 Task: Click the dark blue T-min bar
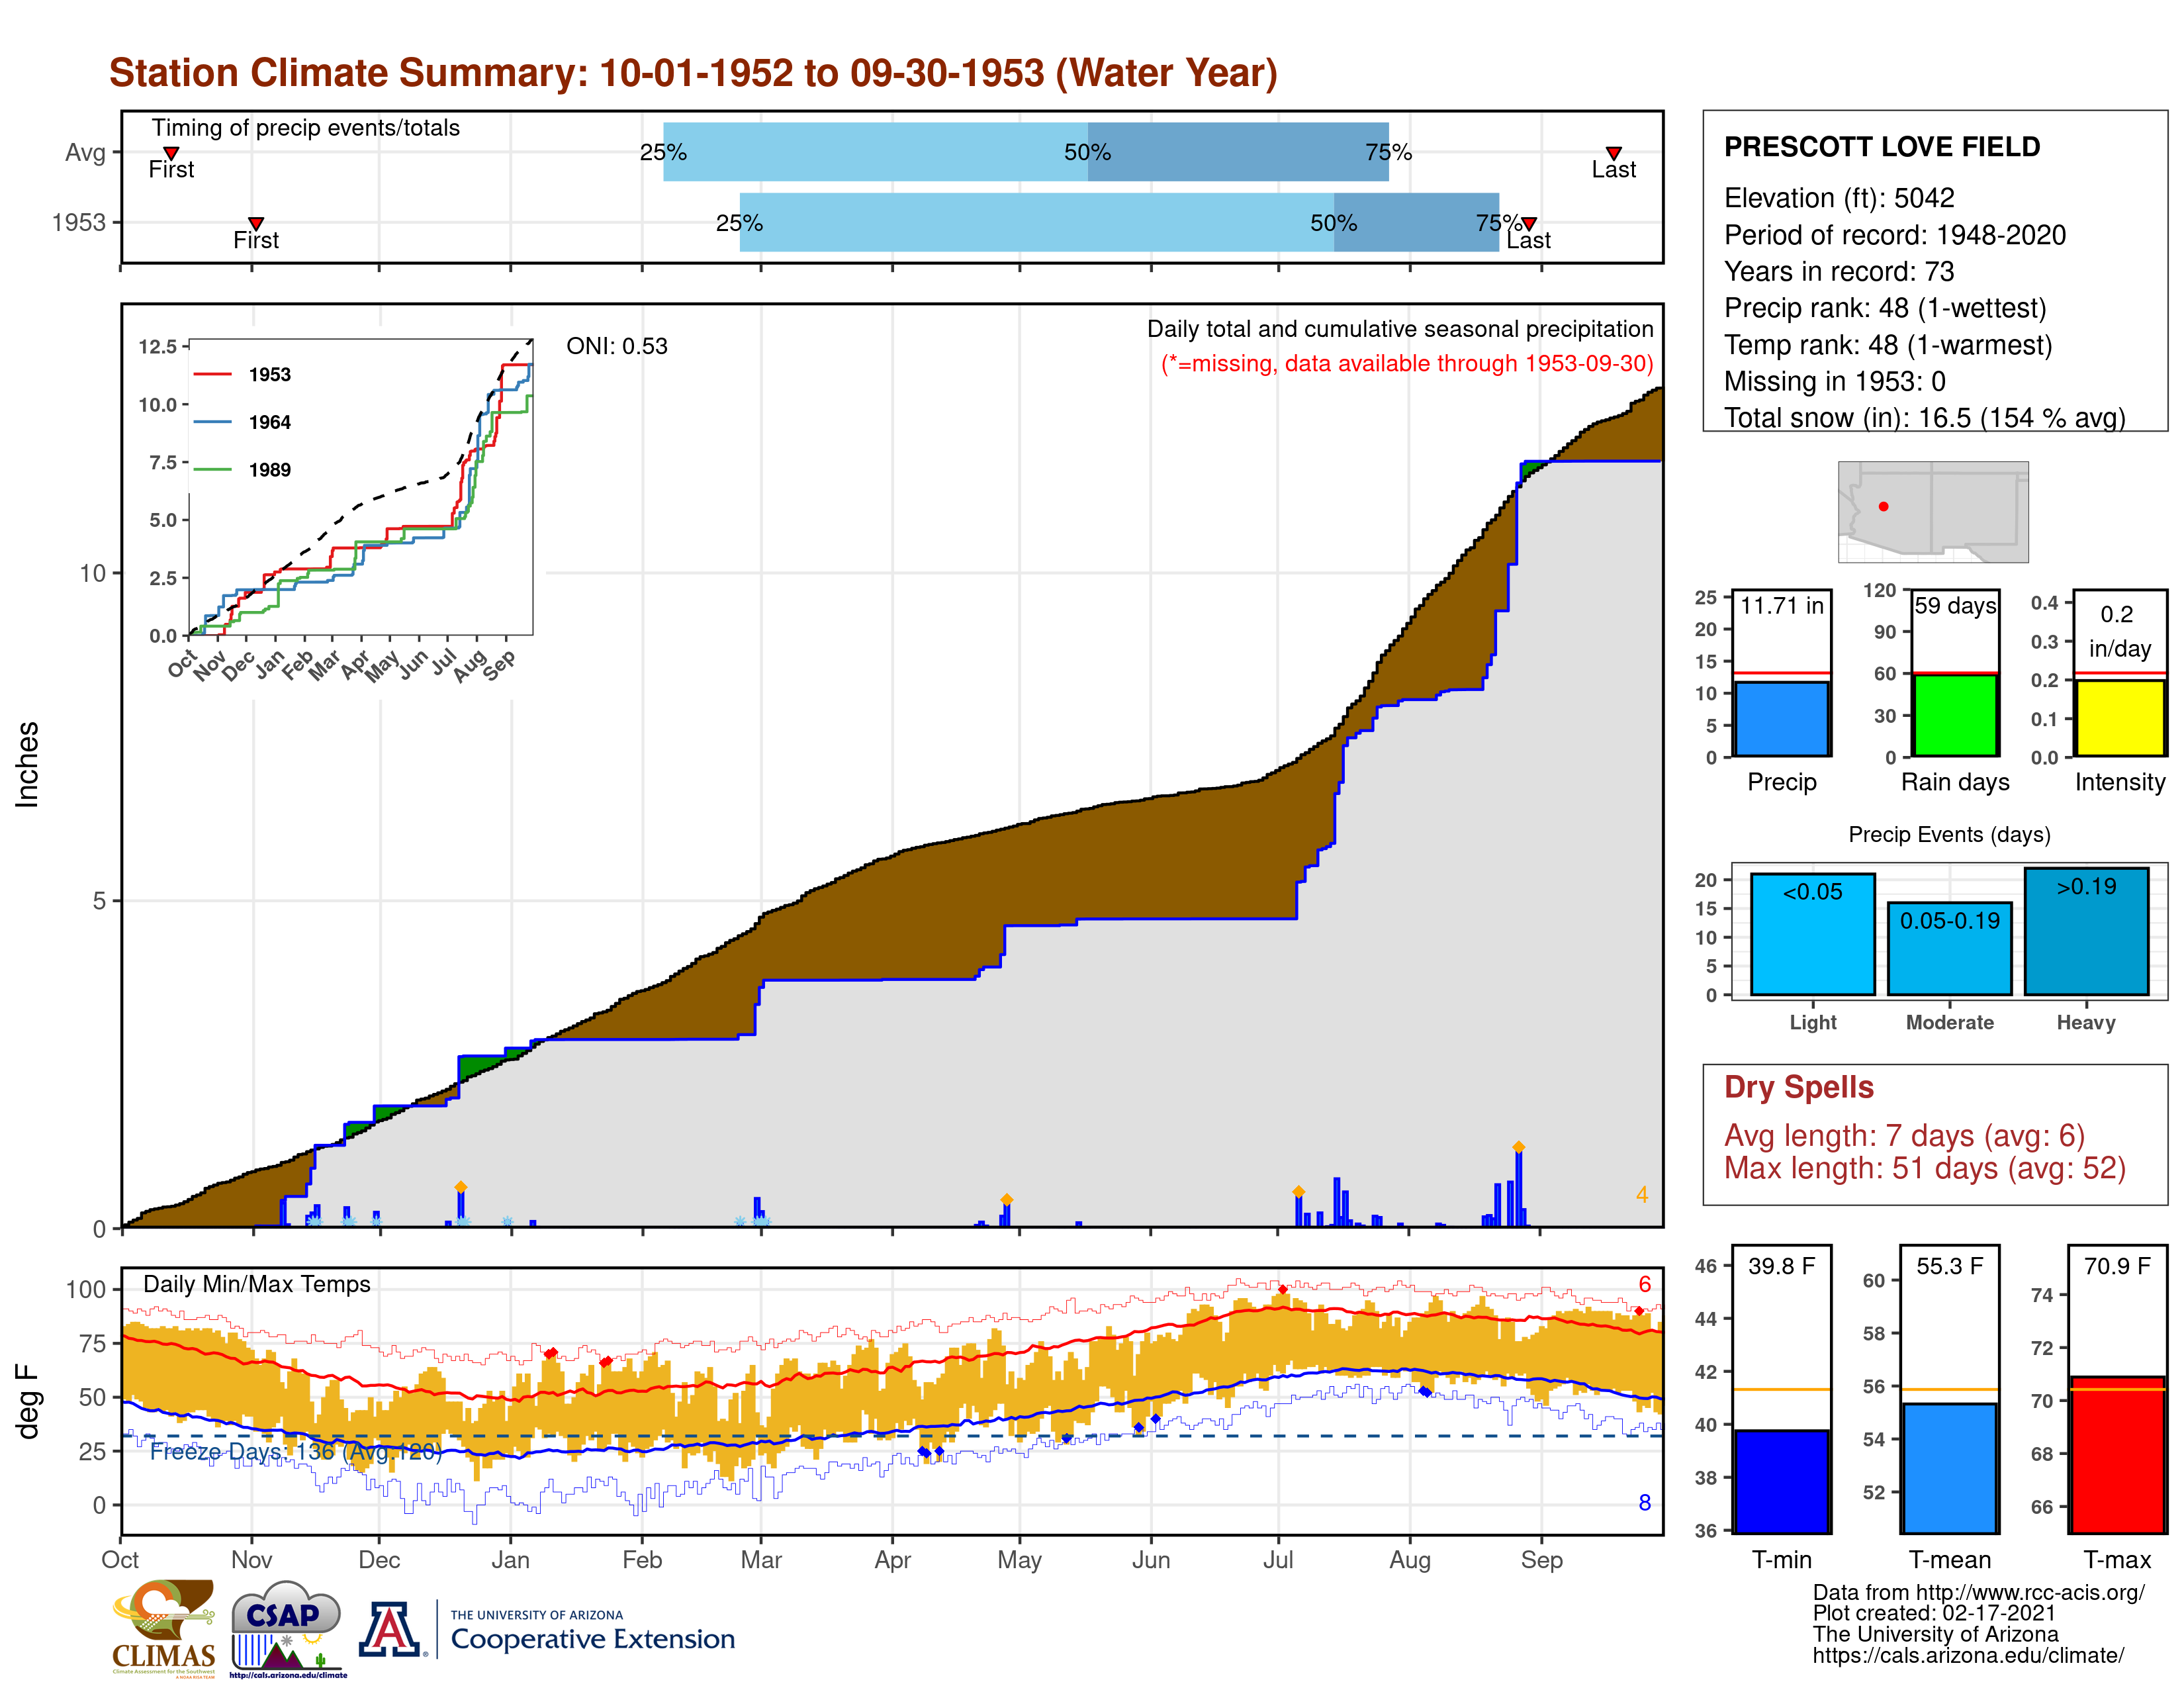(x=1781, y=1481)
